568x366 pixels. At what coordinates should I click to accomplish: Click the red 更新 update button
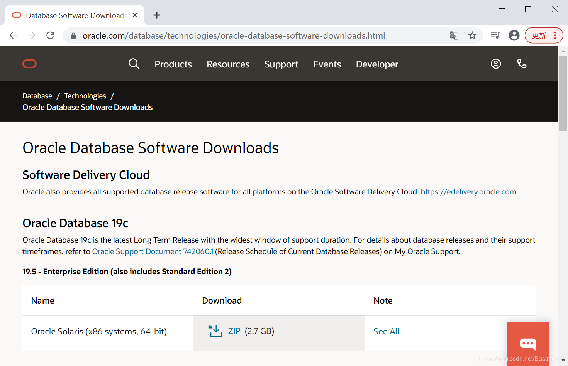(539, 35)
